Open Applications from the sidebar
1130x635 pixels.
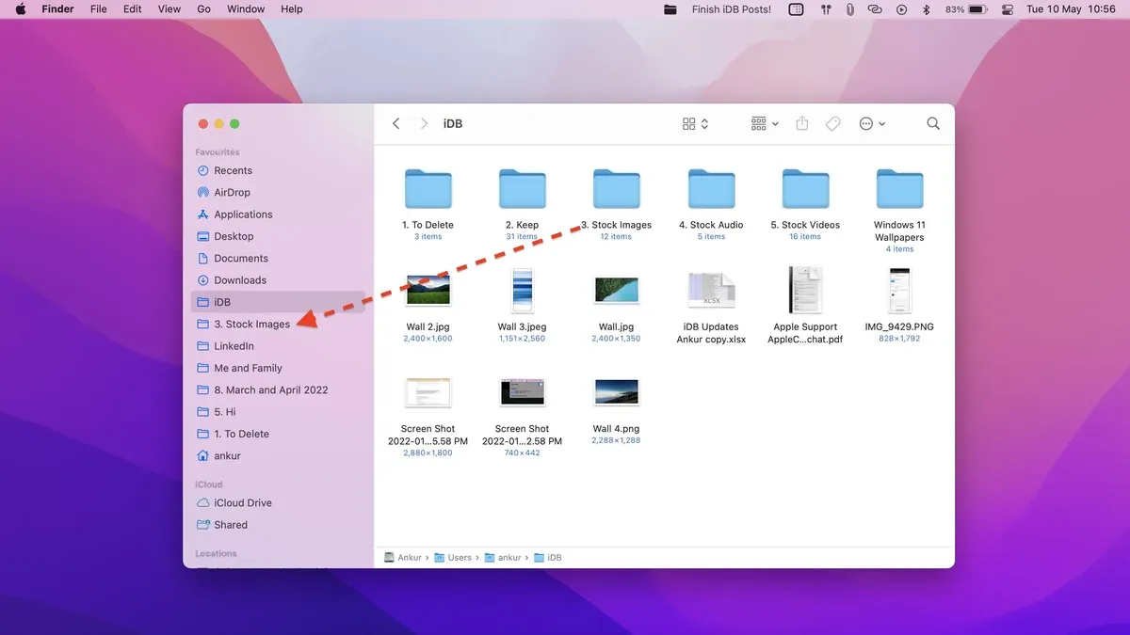click(277, 214)
